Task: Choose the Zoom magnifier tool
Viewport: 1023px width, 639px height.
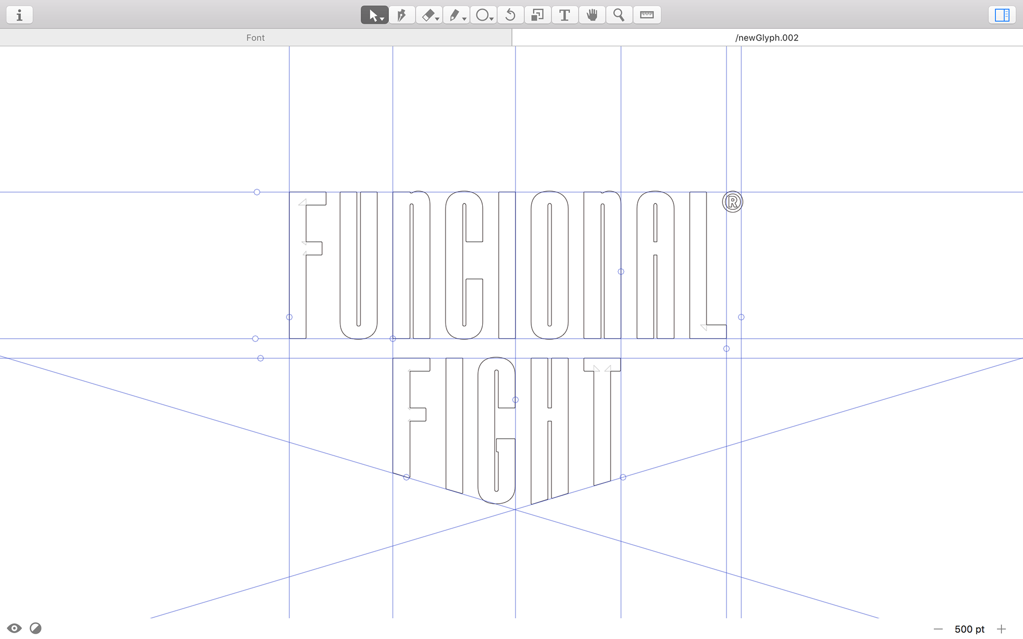Action: tap(619, 15)
